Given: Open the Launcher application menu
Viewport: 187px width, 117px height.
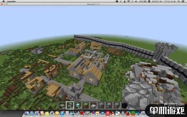Looking at the screenshot, I should click(11, 1).
